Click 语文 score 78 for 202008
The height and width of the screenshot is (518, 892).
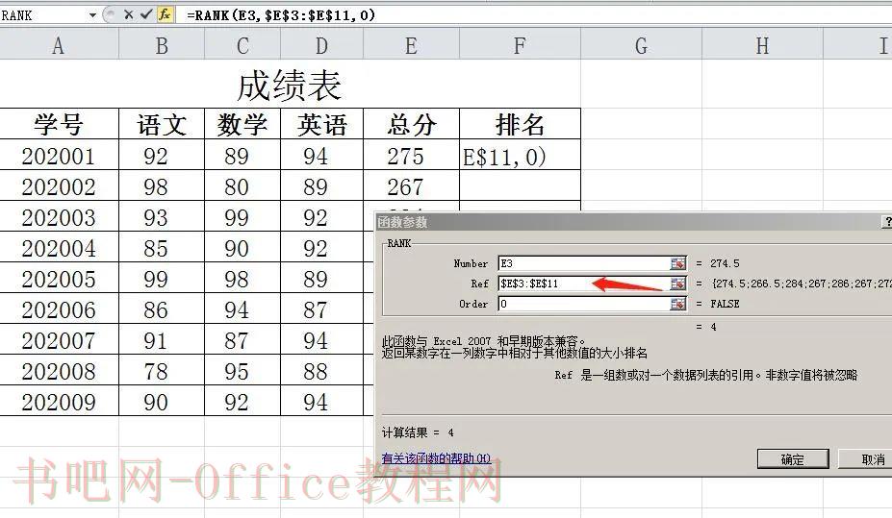click(162, 370)
